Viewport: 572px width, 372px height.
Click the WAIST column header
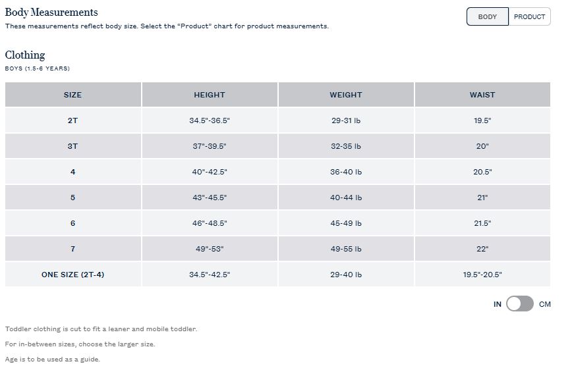coord(482,95)
